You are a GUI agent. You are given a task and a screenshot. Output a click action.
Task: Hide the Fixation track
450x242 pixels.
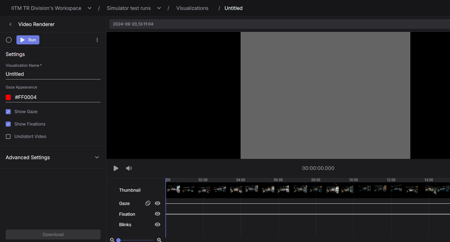[158, 214]
